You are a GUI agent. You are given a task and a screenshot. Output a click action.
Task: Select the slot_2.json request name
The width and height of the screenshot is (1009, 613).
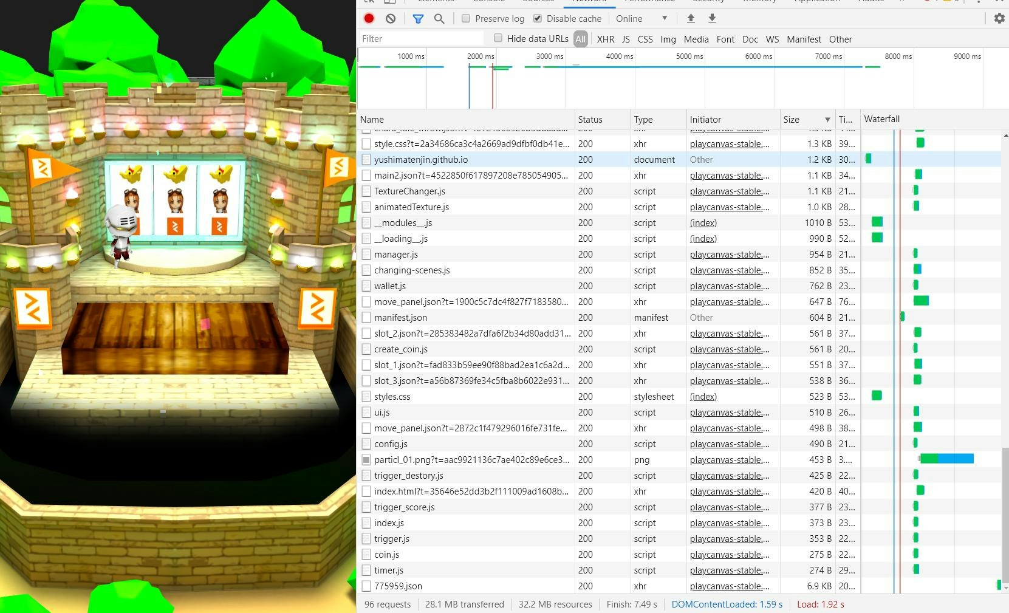[x=472, y=334]
